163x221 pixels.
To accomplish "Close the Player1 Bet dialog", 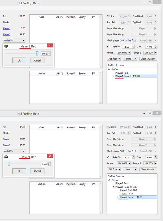I will [50, 156].
